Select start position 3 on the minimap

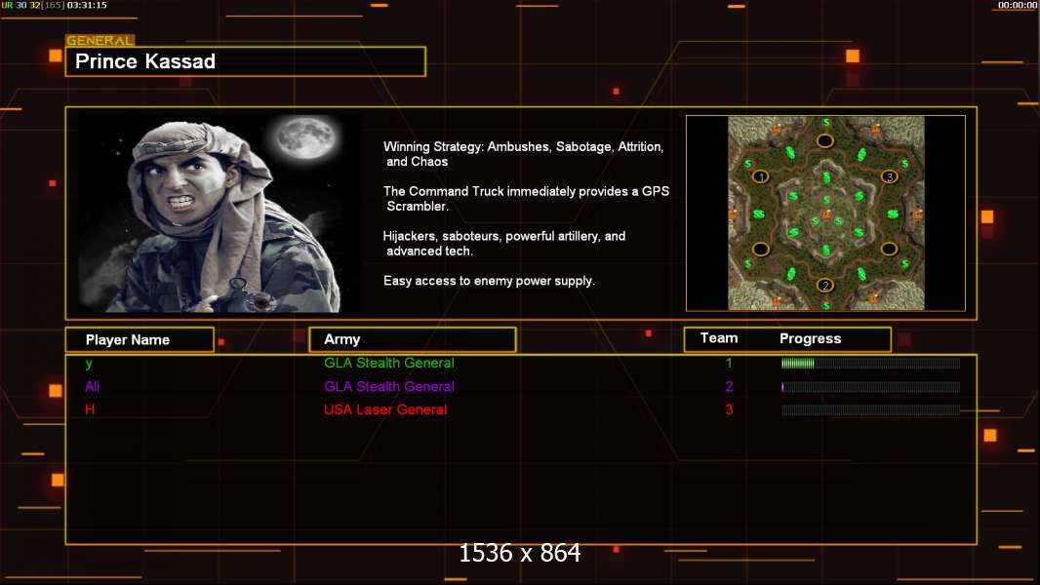tap(890, 176)
